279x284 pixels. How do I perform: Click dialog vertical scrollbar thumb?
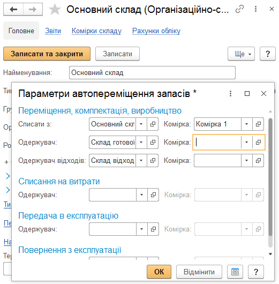point(270,177)
